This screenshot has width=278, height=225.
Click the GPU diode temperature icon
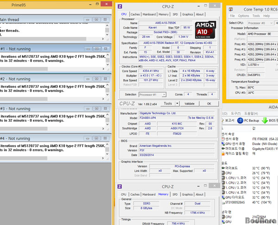point(223,197)
